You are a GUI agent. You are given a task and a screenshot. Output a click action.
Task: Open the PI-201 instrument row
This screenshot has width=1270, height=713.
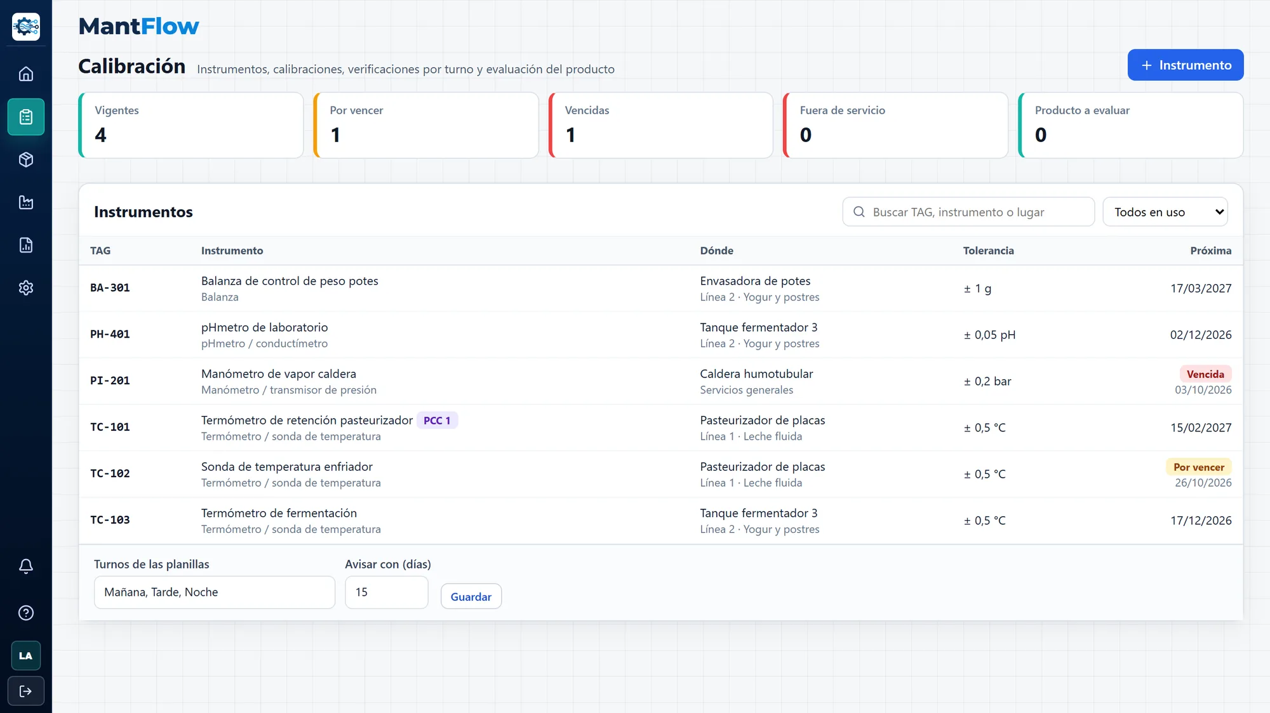coord(660,381)
